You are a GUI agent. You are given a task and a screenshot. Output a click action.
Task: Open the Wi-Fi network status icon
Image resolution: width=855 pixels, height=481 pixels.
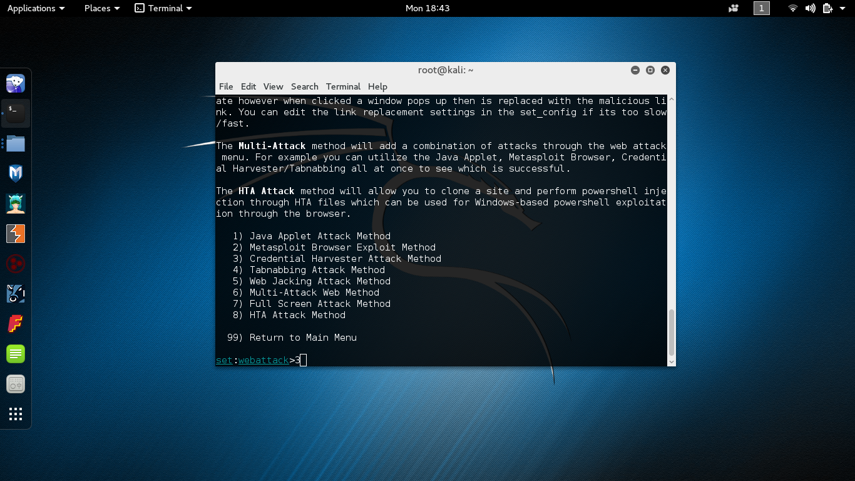pos(793,8)
